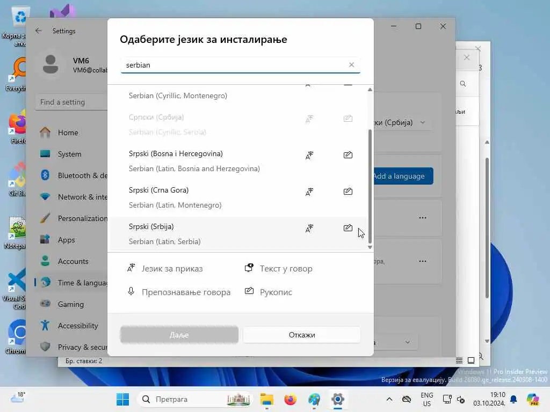Click the Add a language button
Screen dimensions: 550x412
coord(403,176)
